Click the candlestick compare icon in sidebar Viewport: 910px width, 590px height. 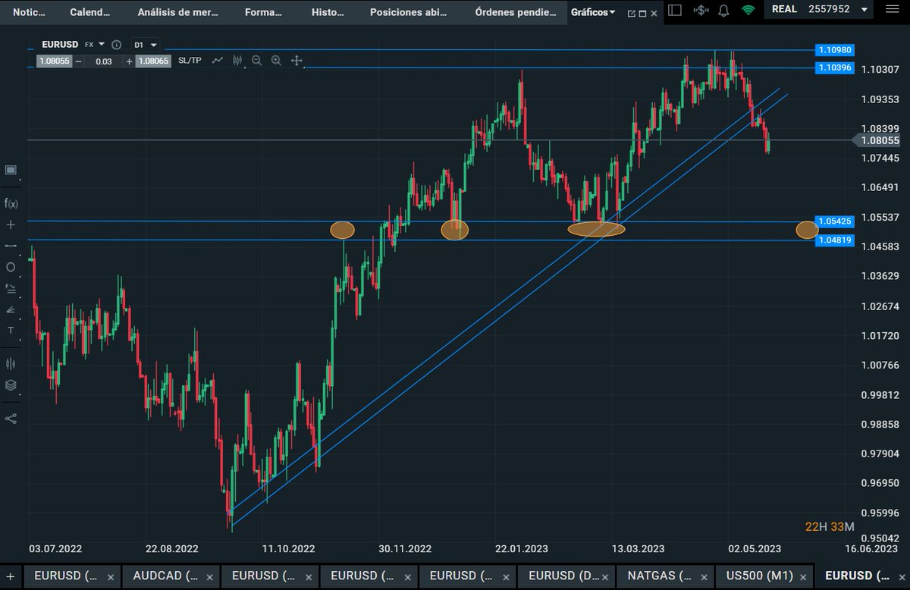11,363
